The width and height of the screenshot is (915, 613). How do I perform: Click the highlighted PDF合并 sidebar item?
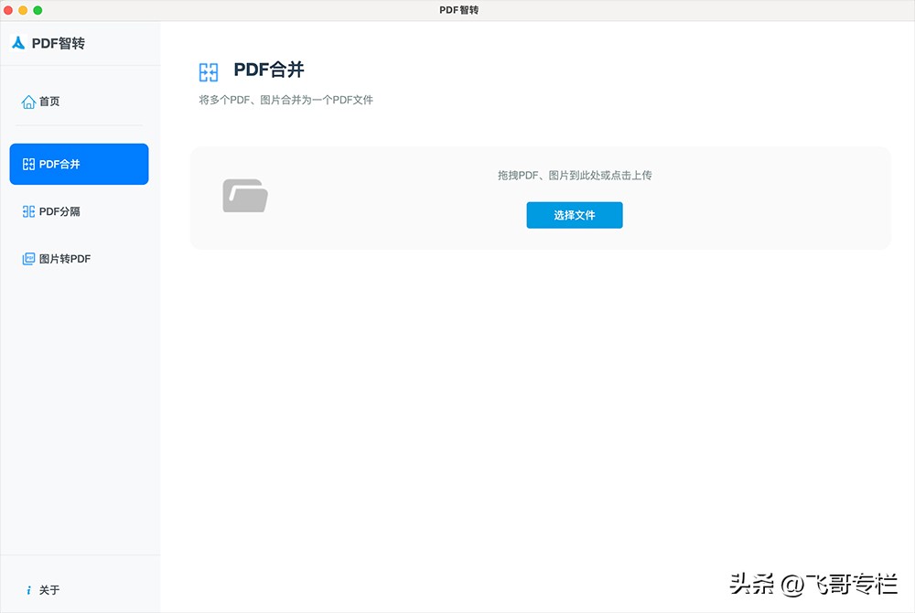[79, 164]
